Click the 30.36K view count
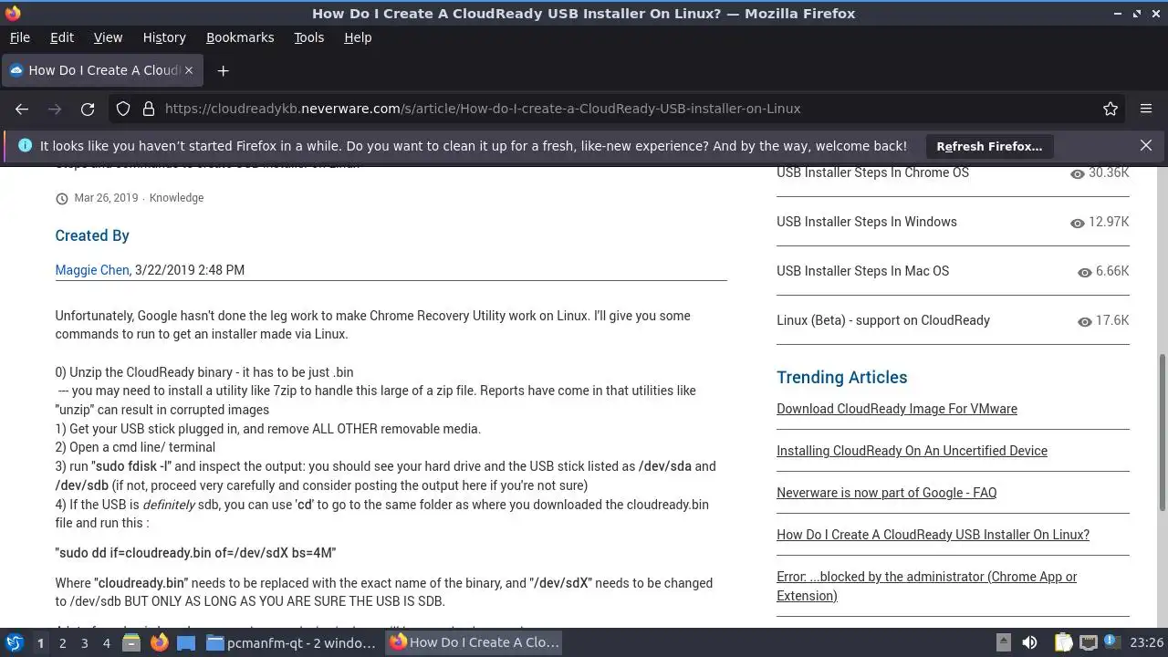 (x=1109, y=172)
